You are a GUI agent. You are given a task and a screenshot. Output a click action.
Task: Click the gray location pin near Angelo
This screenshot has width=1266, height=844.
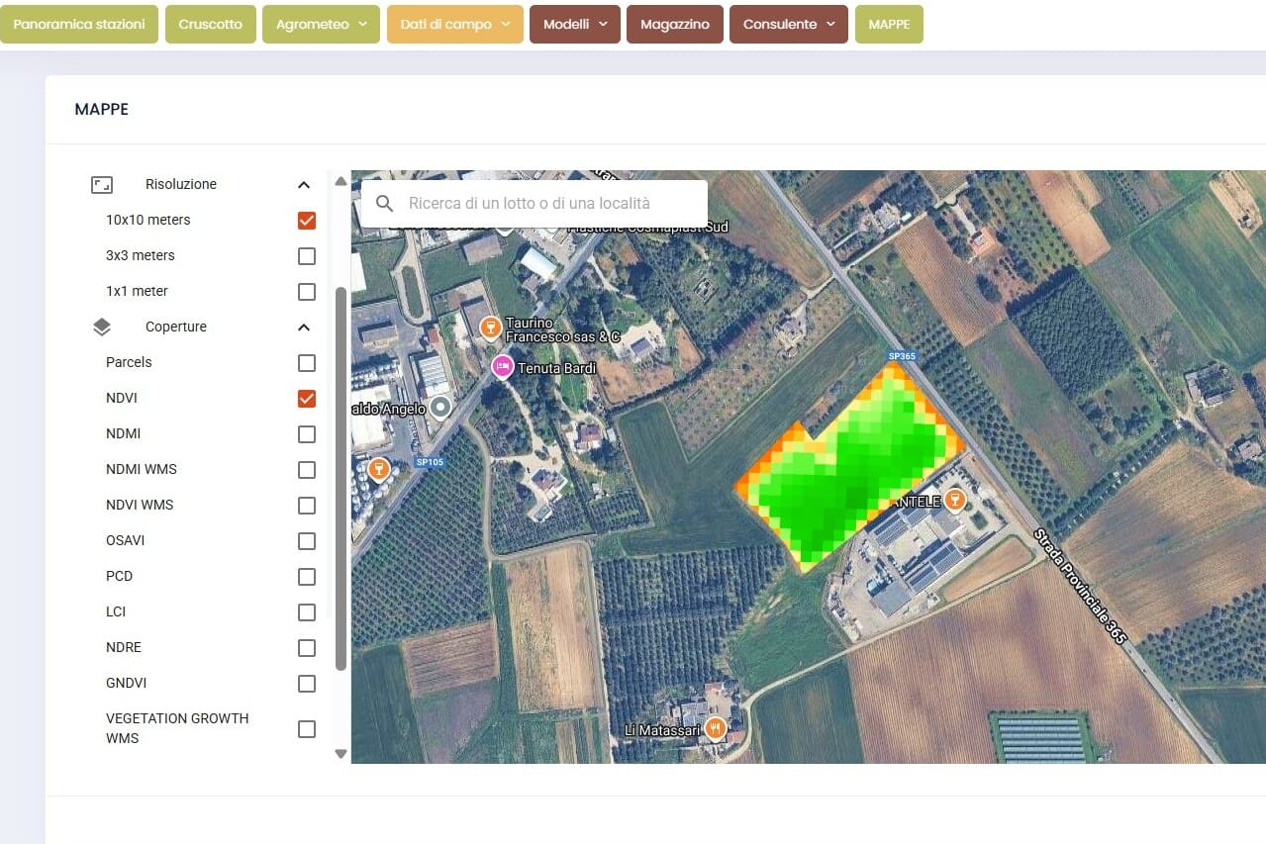tap(440, 408)
